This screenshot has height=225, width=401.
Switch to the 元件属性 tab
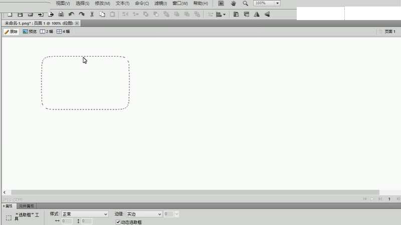(x=27, y=206)
